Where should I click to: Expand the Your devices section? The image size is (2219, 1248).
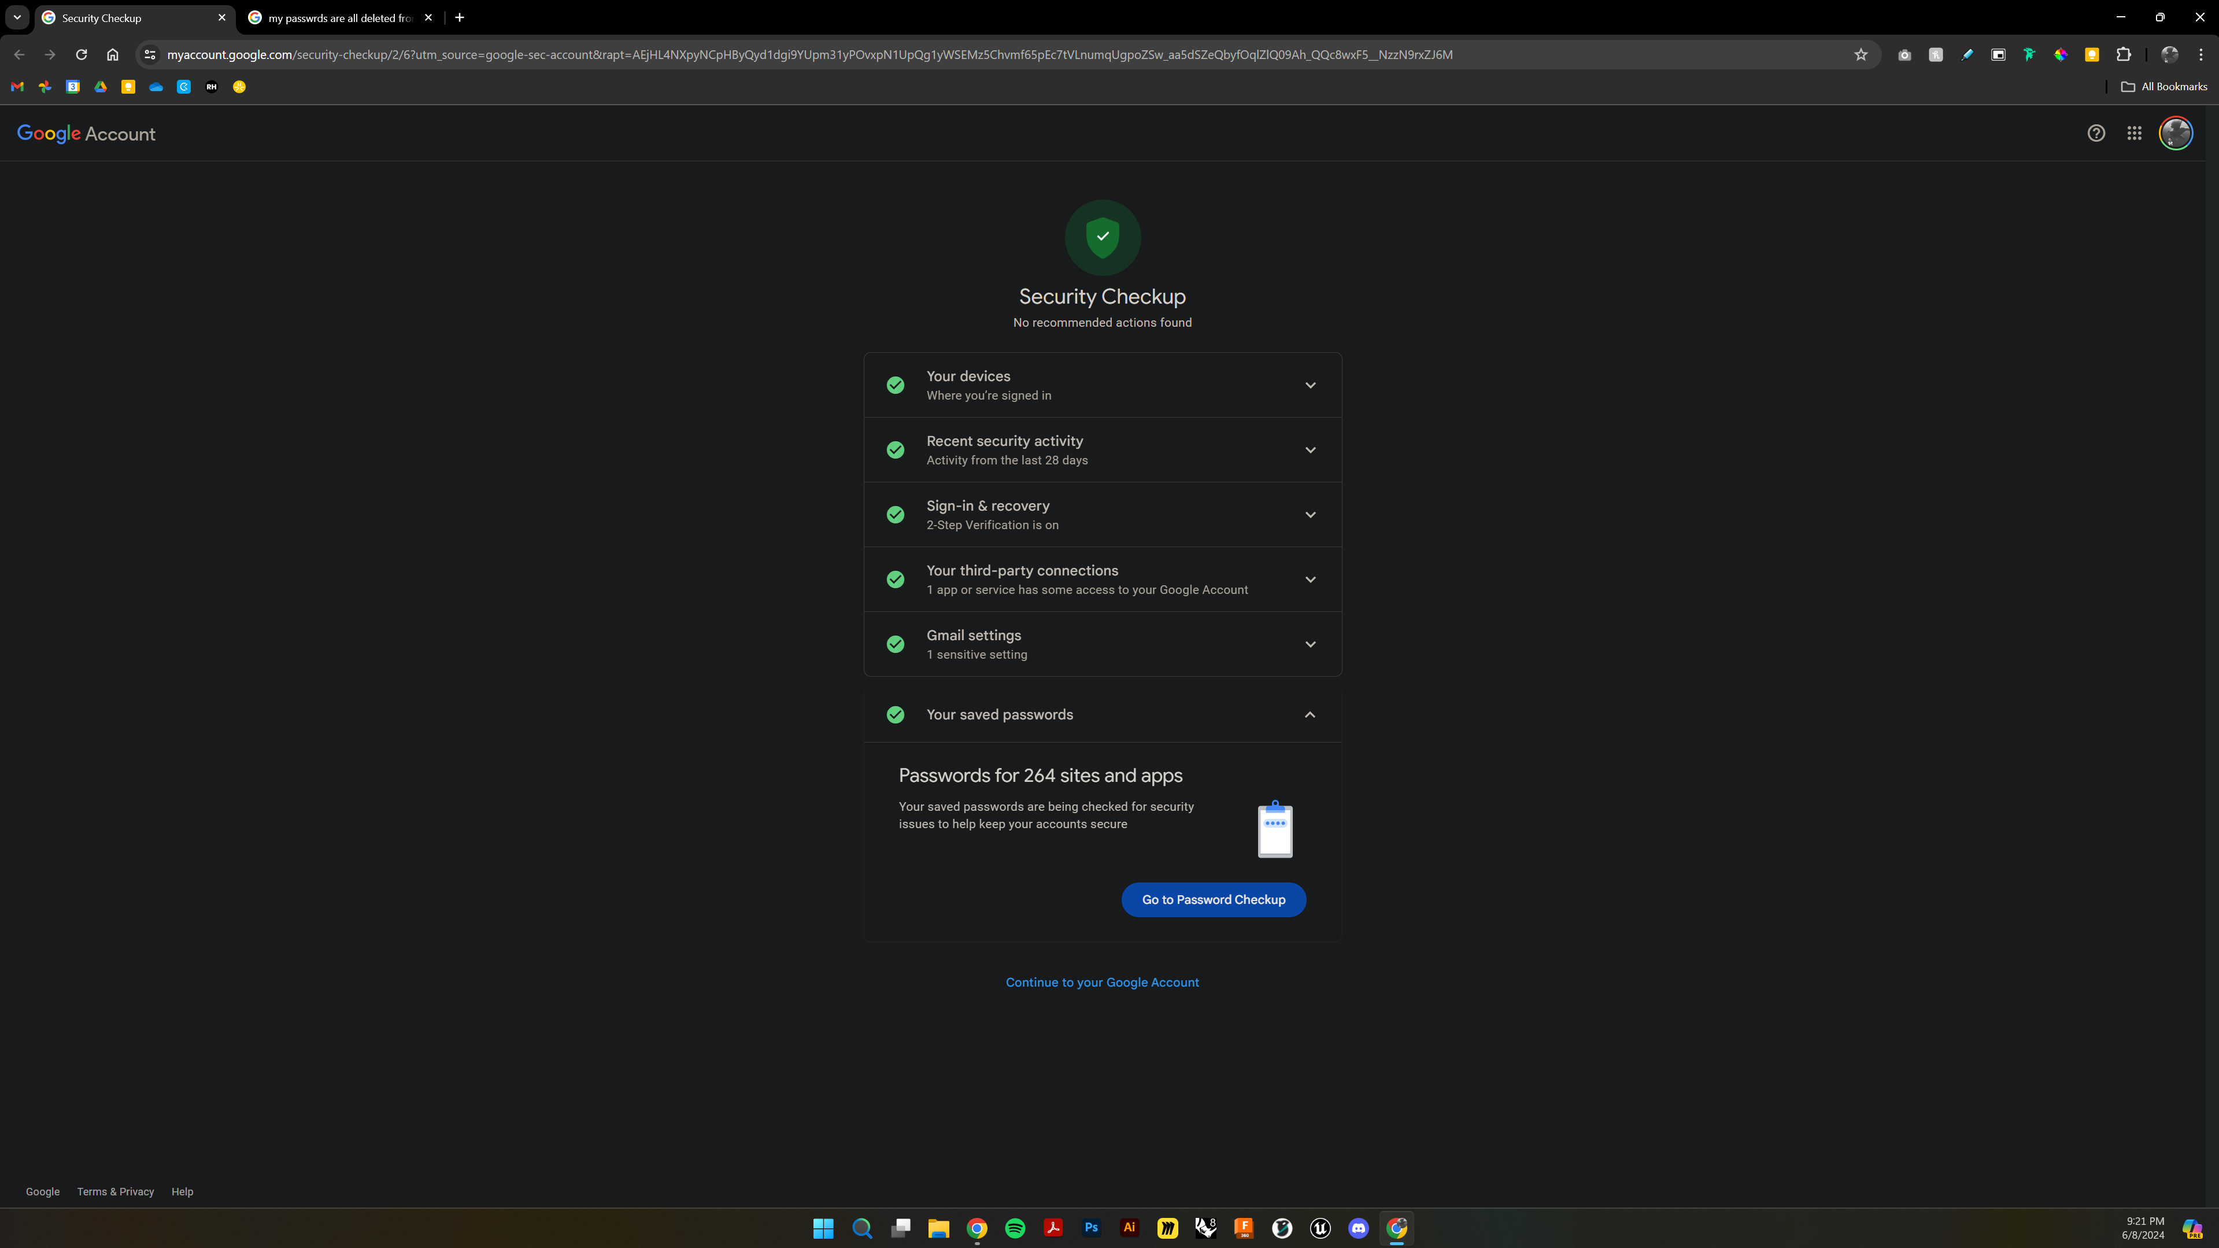1310,385
